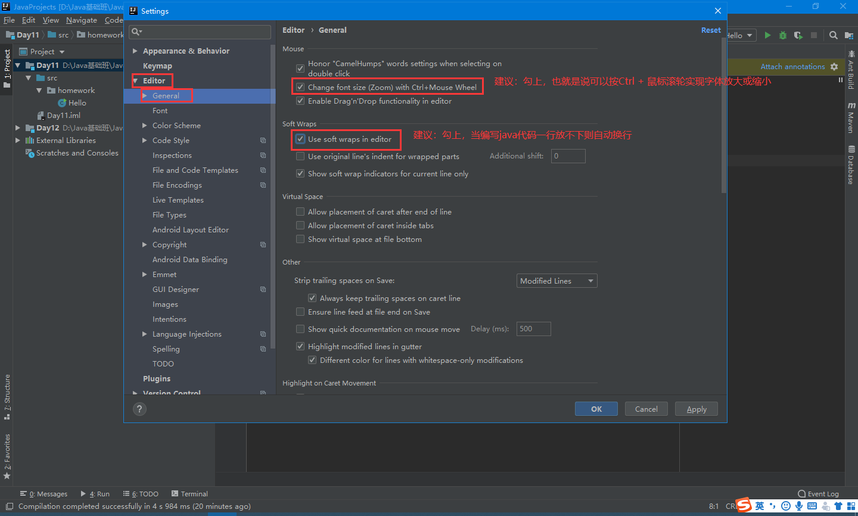The image size is (858, 516).
Task: Expand the Copyright settings node
Action: [x=145, y=245]
